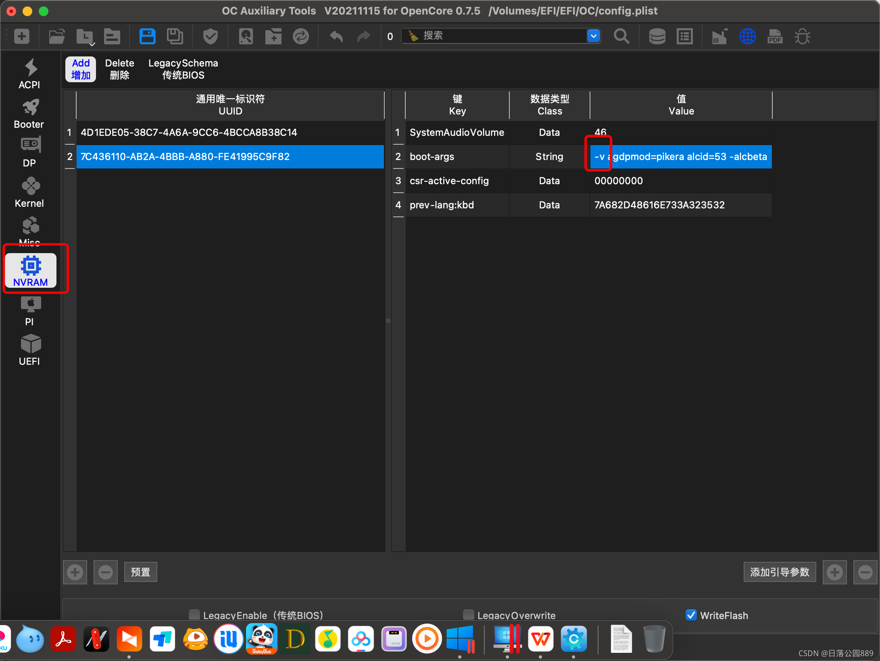Expand the search field dropdown arrow
The height and width of the screenshot is (661, 880).
593,36
